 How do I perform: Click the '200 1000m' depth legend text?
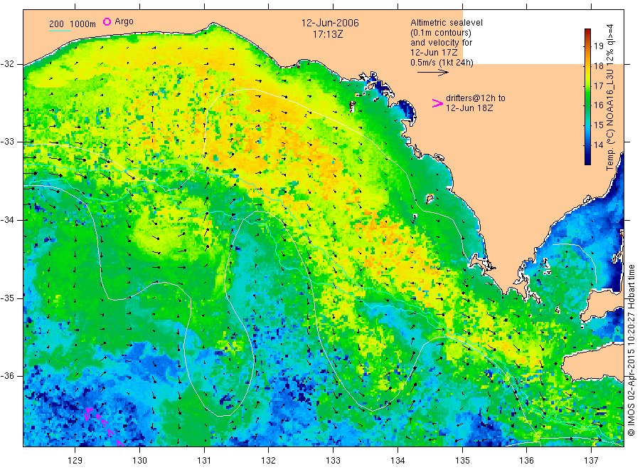(x=73, y=24)
